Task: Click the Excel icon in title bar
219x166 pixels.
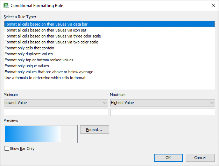Action: tap(6, 6)
